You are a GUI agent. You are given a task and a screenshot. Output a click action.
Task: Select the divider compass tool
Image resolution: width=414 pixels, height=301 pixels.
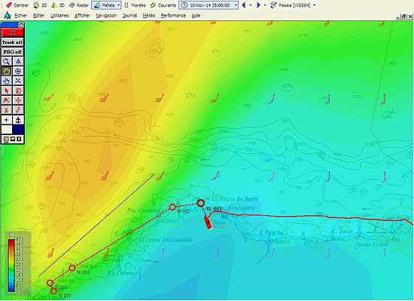coord(18,62)
